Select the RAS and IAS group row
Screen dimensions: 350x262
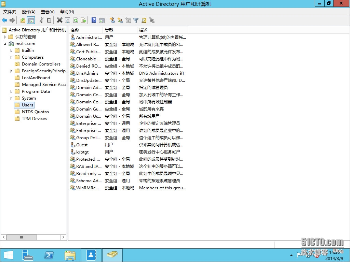click(x=128, y=166)
